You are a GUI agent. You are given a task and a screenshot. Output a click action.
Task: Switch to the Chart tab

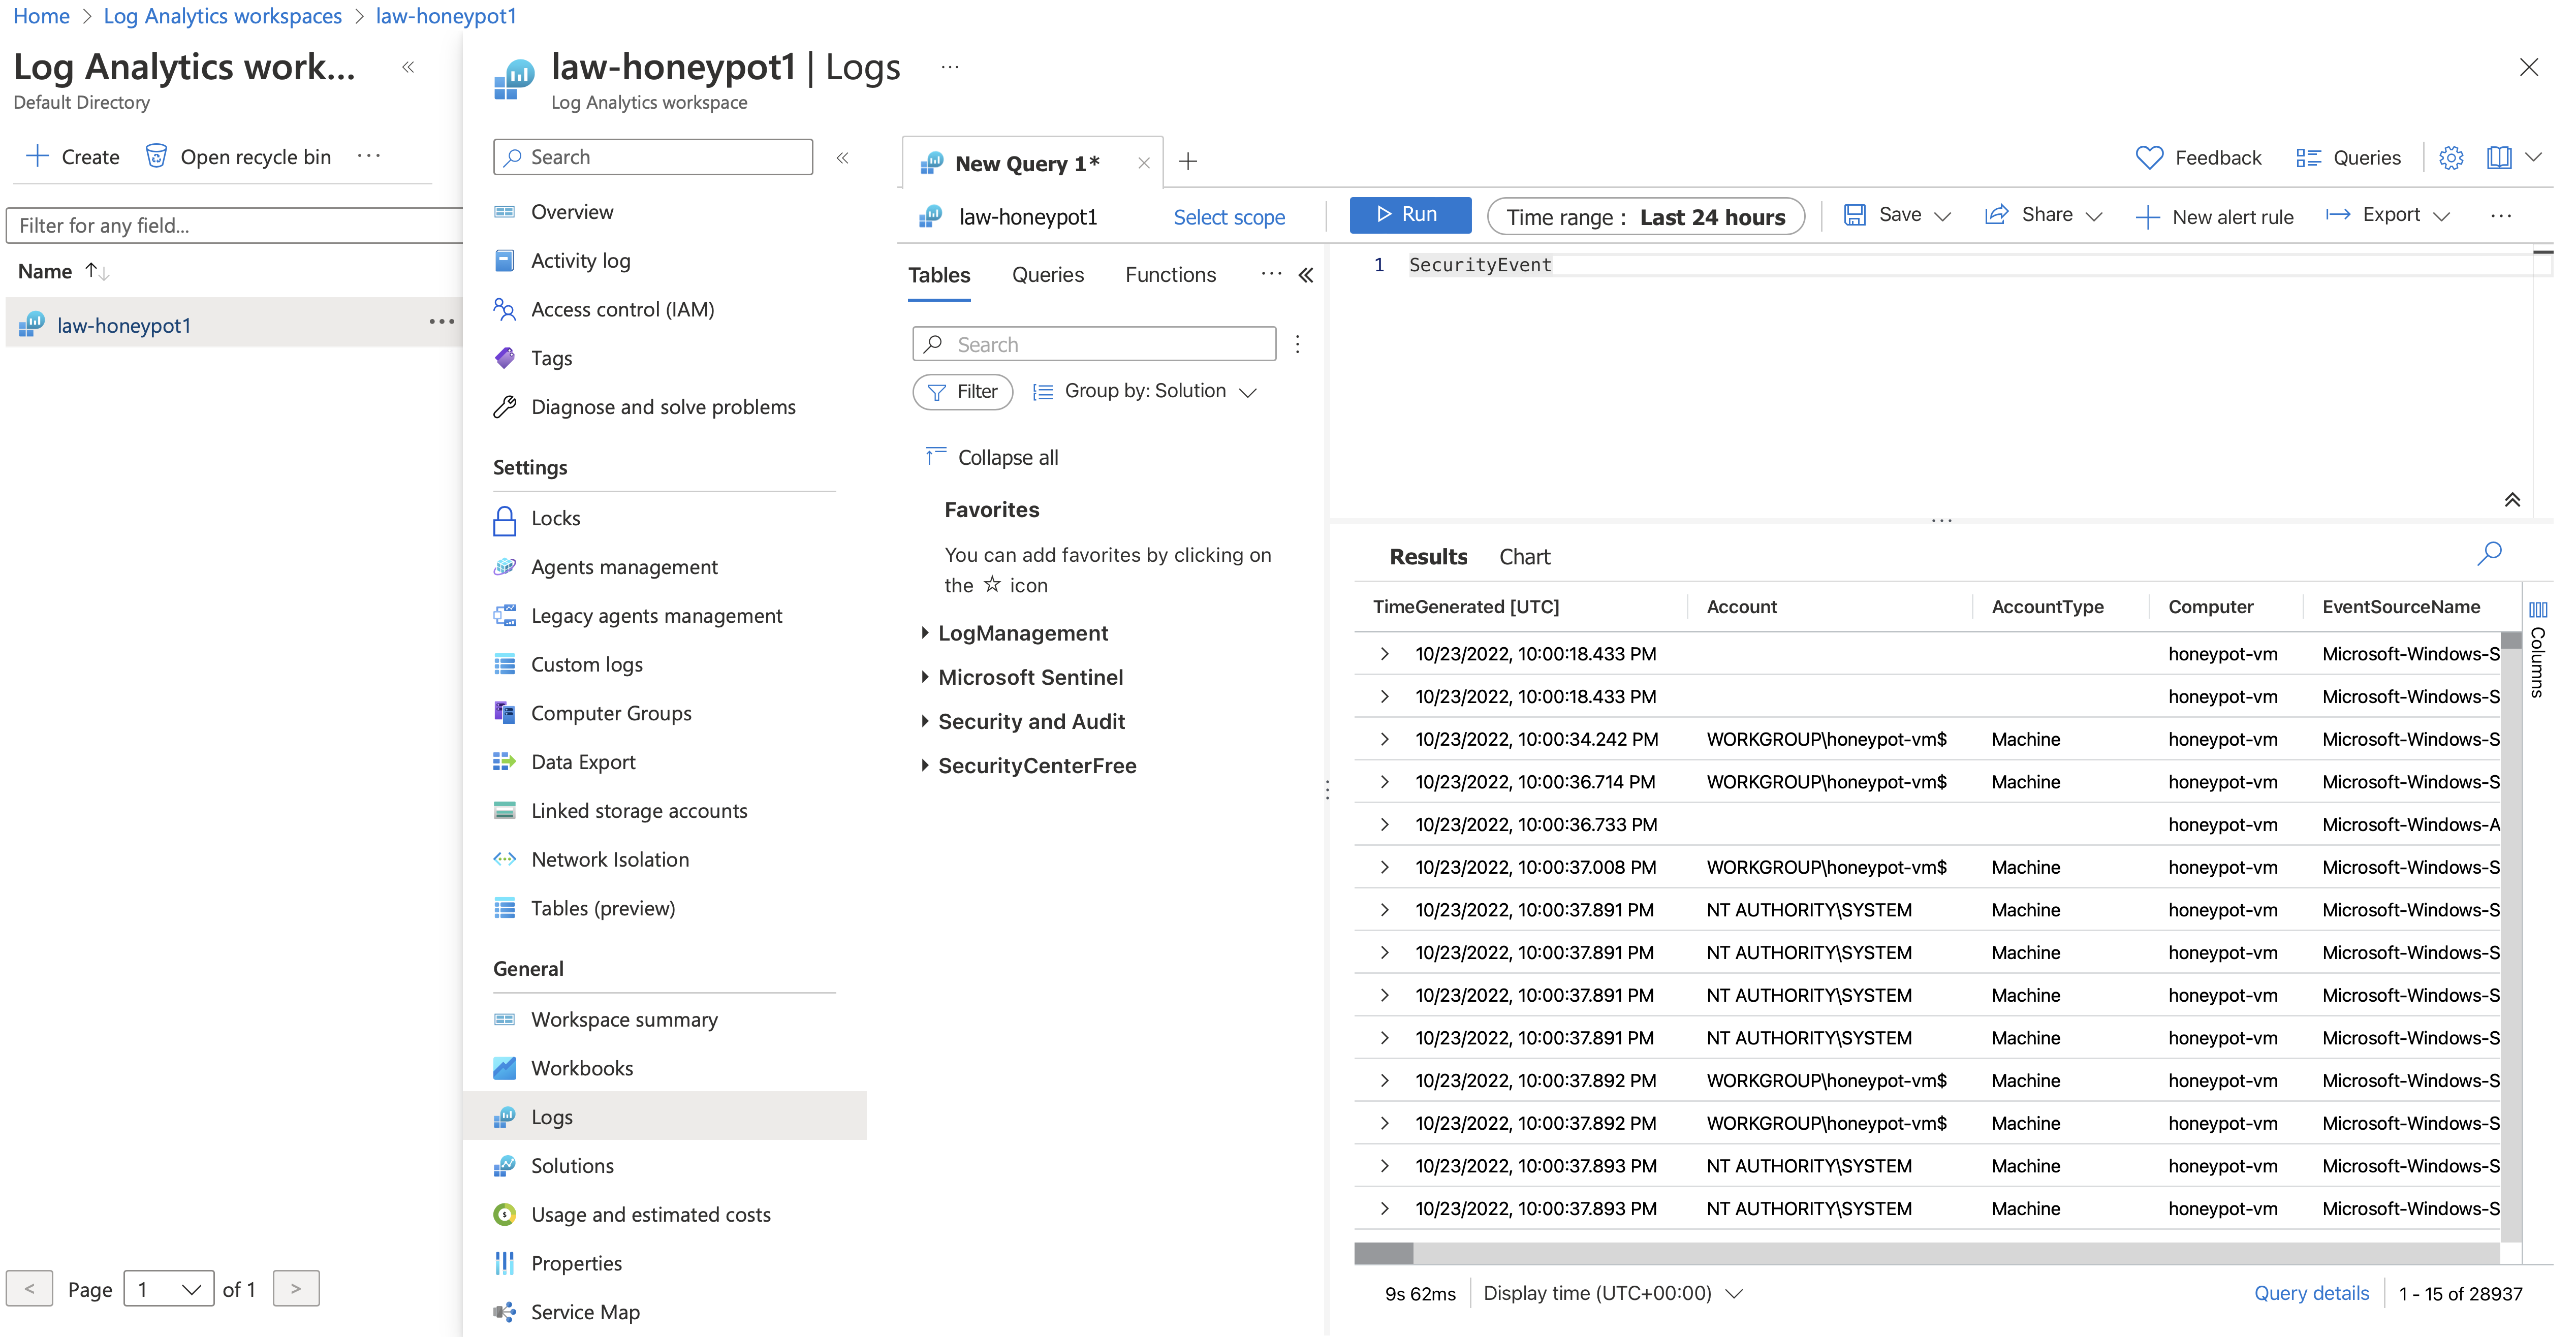tap(1524, 556)
